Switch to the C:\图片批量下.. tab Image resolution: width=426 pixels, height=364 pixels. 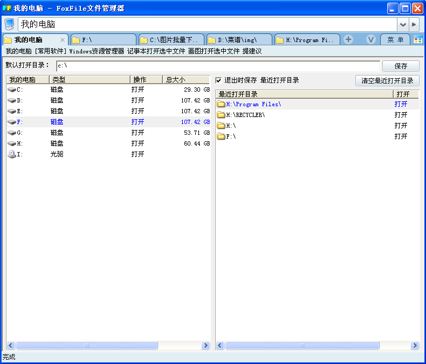click(171, 40)
